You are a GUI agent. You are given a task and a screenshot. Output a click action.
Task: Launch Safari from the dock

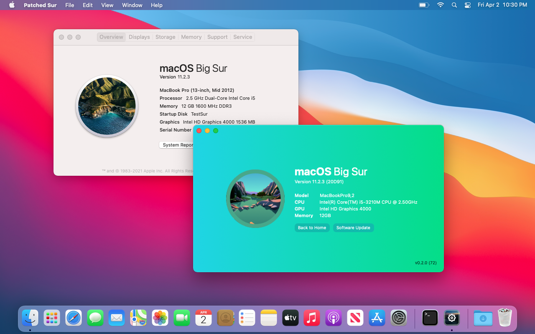point(74,318)
